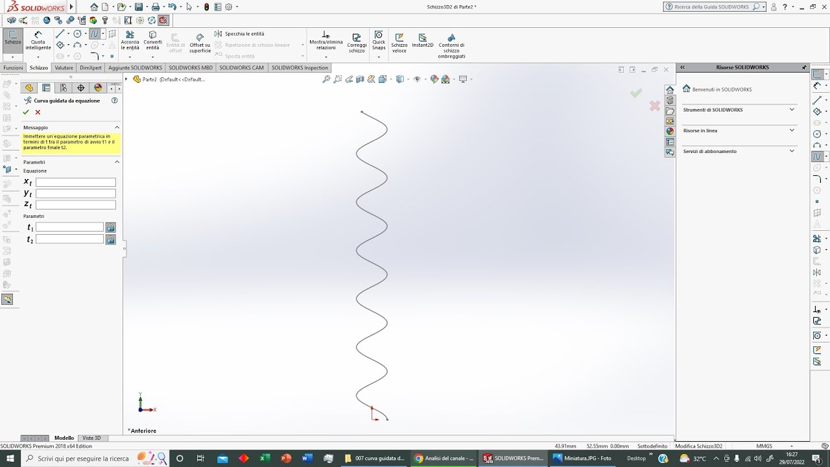Click the Xt equation input field
830x467 pixels.
(x=76, y=182)
